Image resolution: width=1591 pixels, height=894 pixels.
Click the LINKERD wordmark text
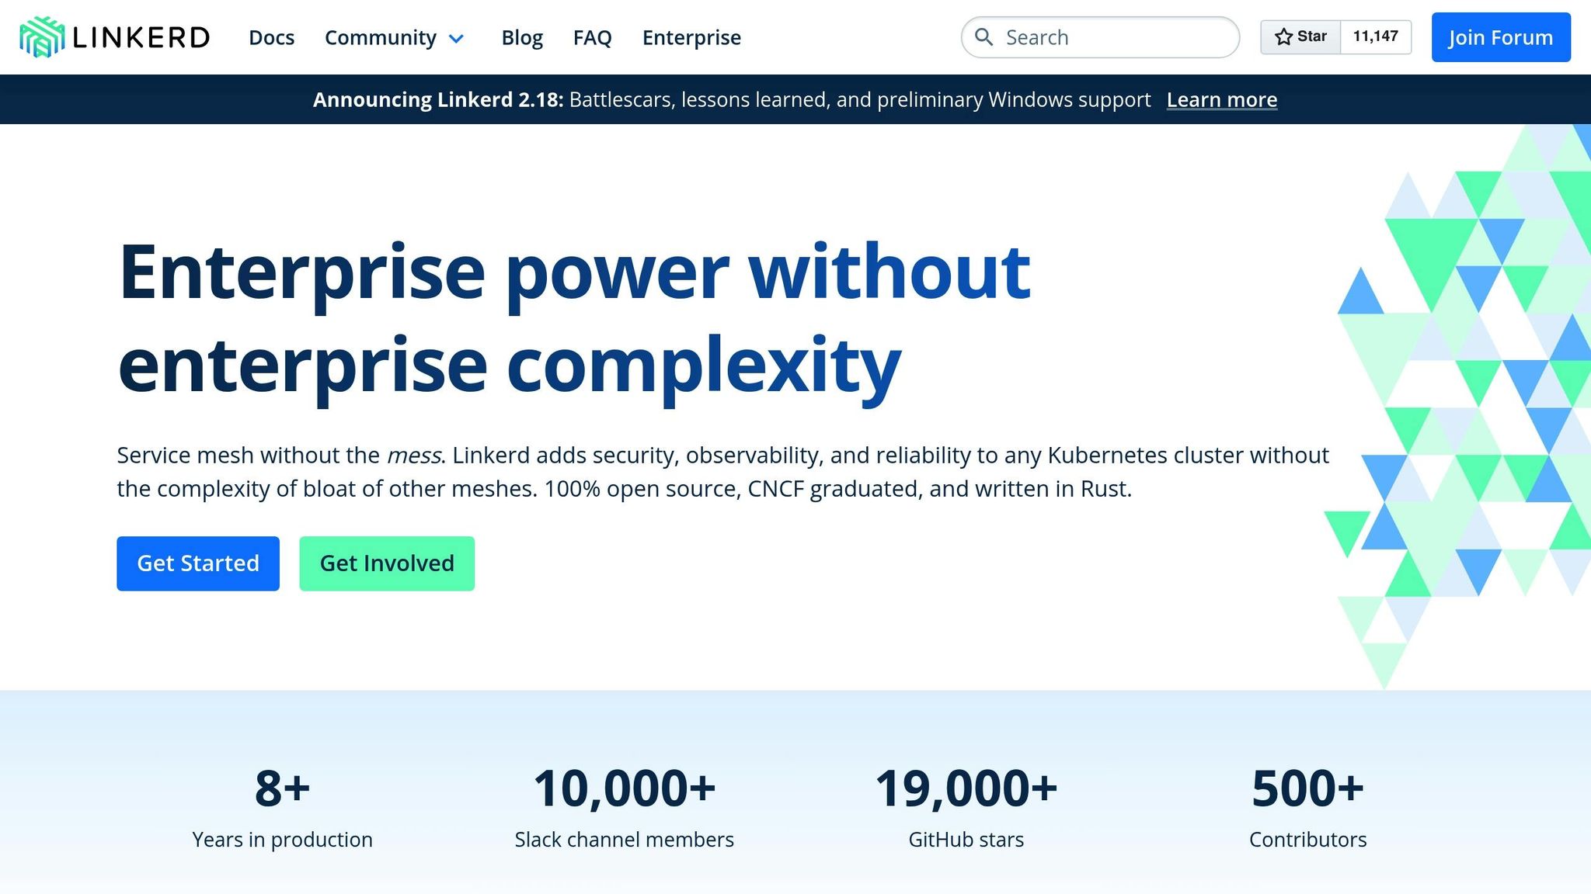tap(141, 37)
